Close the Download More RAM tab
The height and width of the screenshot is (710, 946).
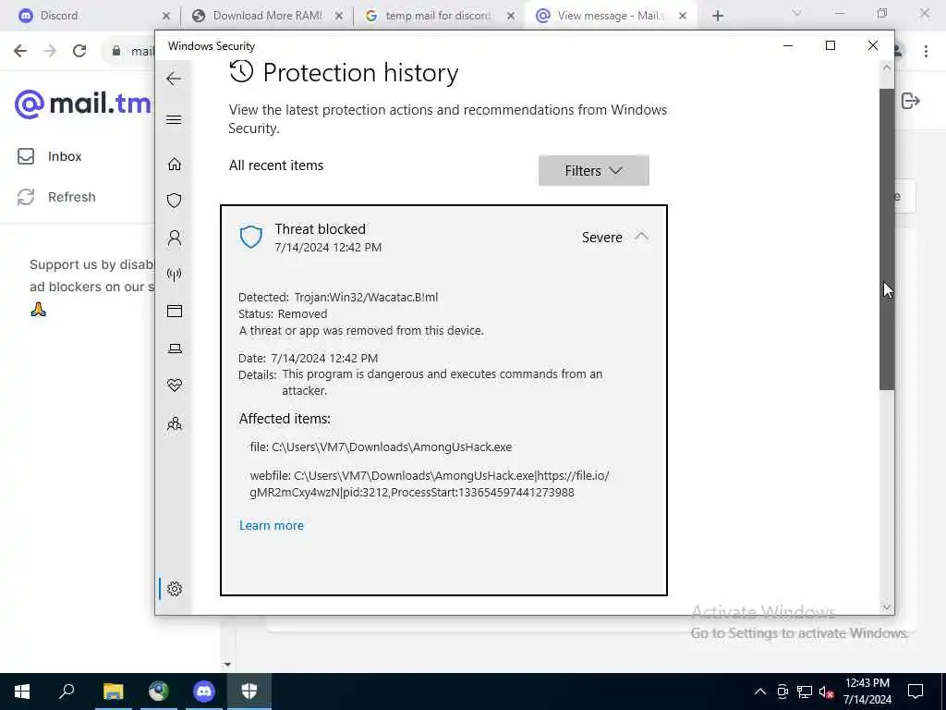[339, 17]
